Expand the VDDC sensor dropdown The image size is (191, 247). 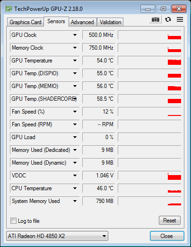pos(75,176)
